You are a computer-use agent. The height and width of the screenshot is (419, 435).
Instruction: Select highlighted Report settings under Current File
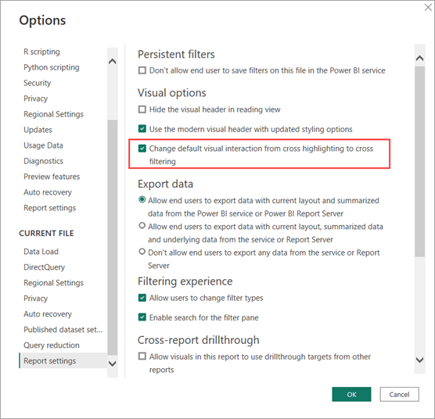[x=63, y=360]
